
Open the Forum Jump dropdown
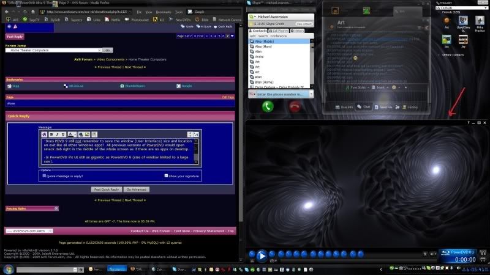[x=54, y=50]
